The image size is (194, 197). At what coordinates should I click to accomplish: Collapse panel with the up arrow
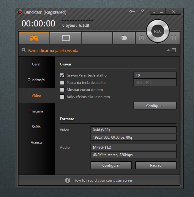168,50
